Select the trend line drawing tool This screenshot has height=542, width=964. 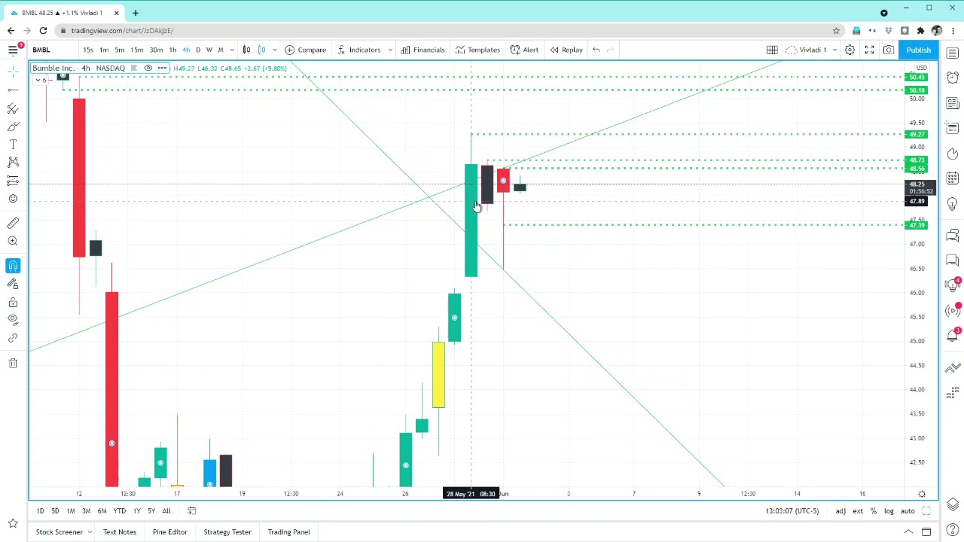tap(13, 90)
